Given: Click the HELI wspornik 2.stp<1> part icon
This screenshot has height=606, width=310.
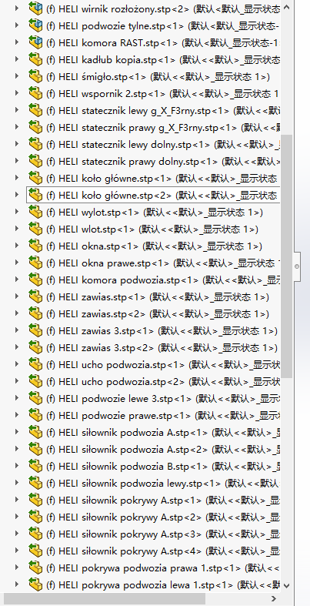Looking at the screenshot, I should [35, 93].
